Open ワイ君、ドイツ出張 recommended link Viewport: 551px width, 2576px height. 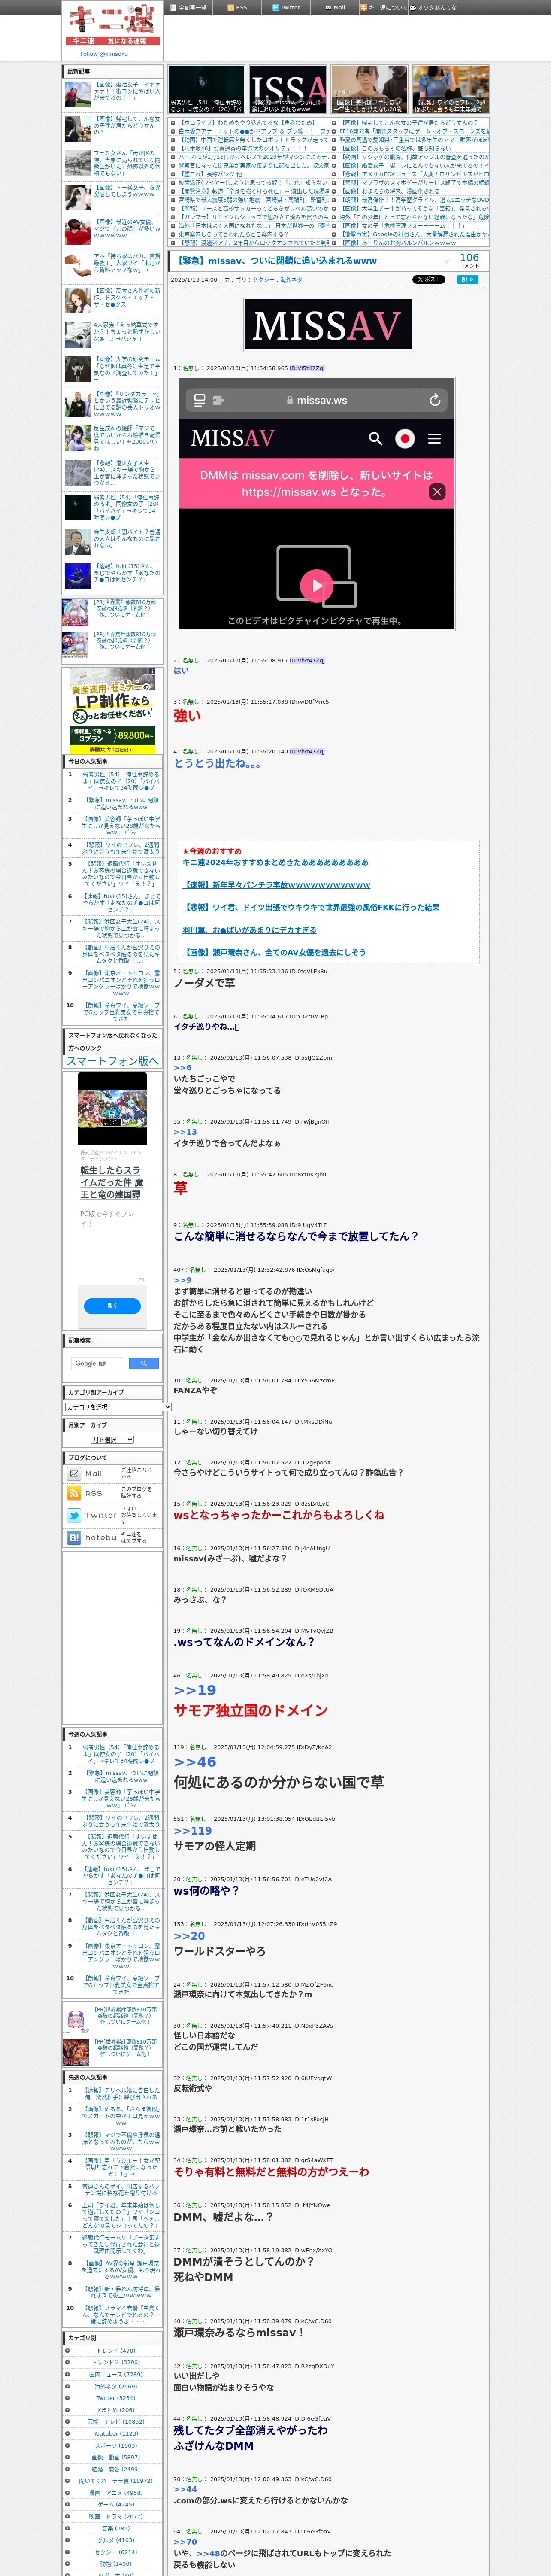(x=311, y=907)
